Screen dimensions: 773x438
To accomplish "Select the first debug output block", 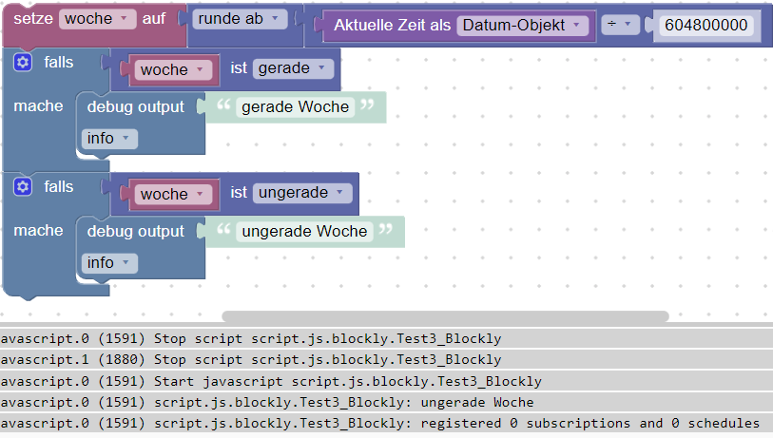I will pyautogui.click(x=135, y=107).
